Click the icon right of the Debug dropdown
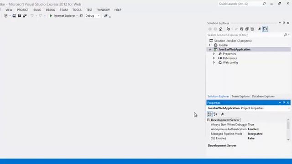 coord(105,16)
